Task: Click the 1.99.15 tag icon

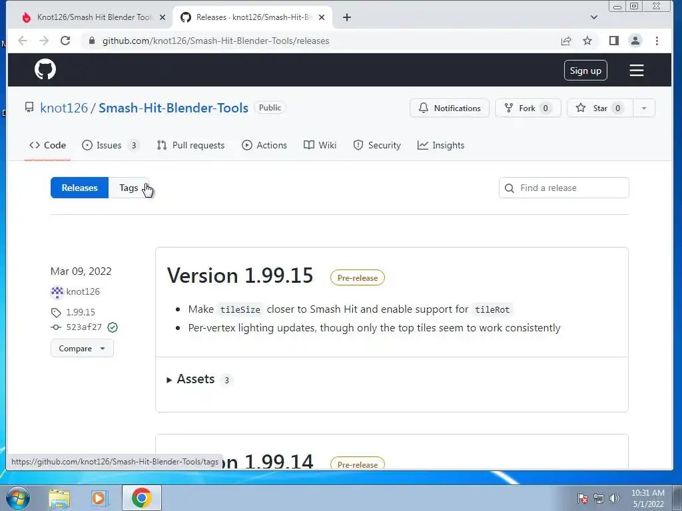Action: click(56, 313)
